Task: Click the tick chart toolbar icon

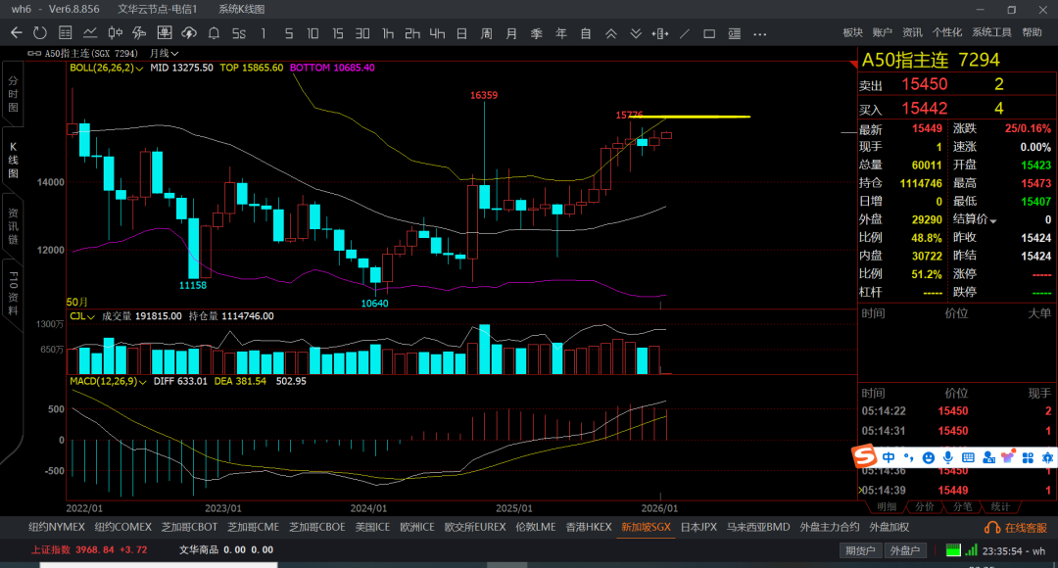Action: pos(140,33)
